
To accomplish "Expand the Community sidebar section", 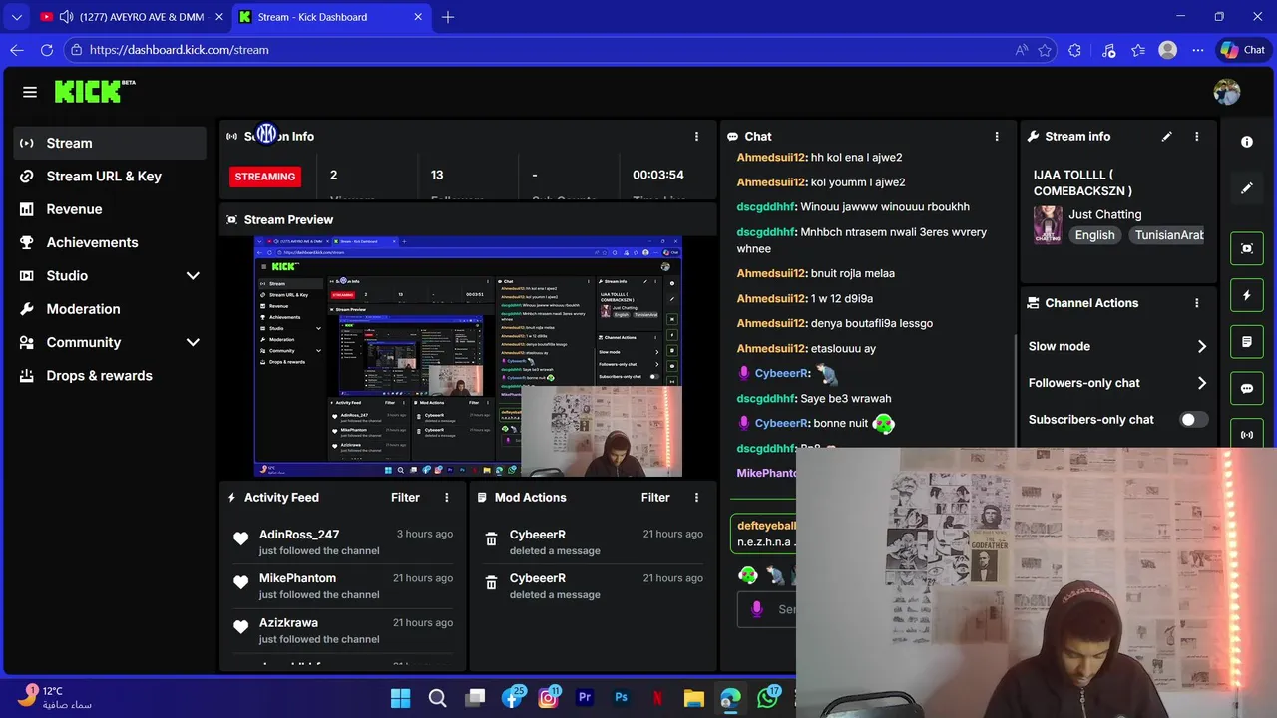I will click(x=193, y=343).
